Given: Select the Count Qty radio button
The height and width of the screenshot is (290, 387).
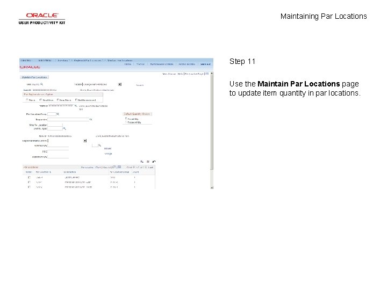Looking at the screenshot, I should (x=126, y=119).
